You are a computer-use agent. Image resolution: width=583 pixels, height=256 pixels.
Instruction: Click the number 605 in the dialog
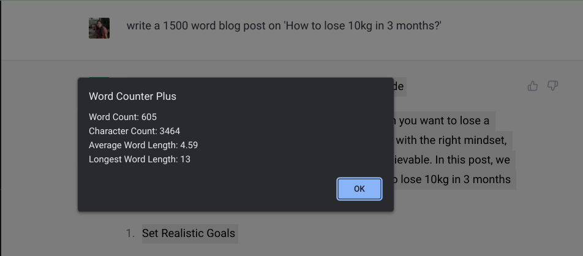(x=149, y=117)
